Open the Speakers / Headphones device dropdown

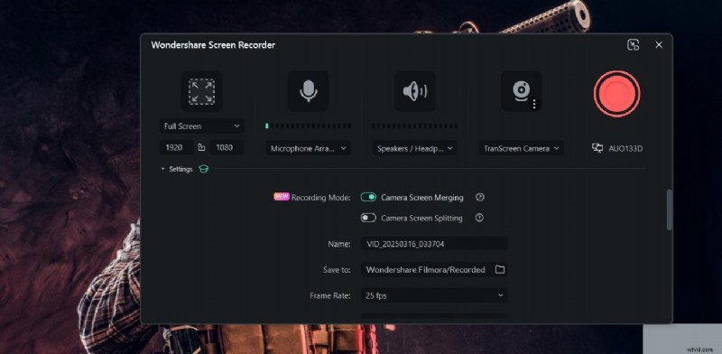415,148
